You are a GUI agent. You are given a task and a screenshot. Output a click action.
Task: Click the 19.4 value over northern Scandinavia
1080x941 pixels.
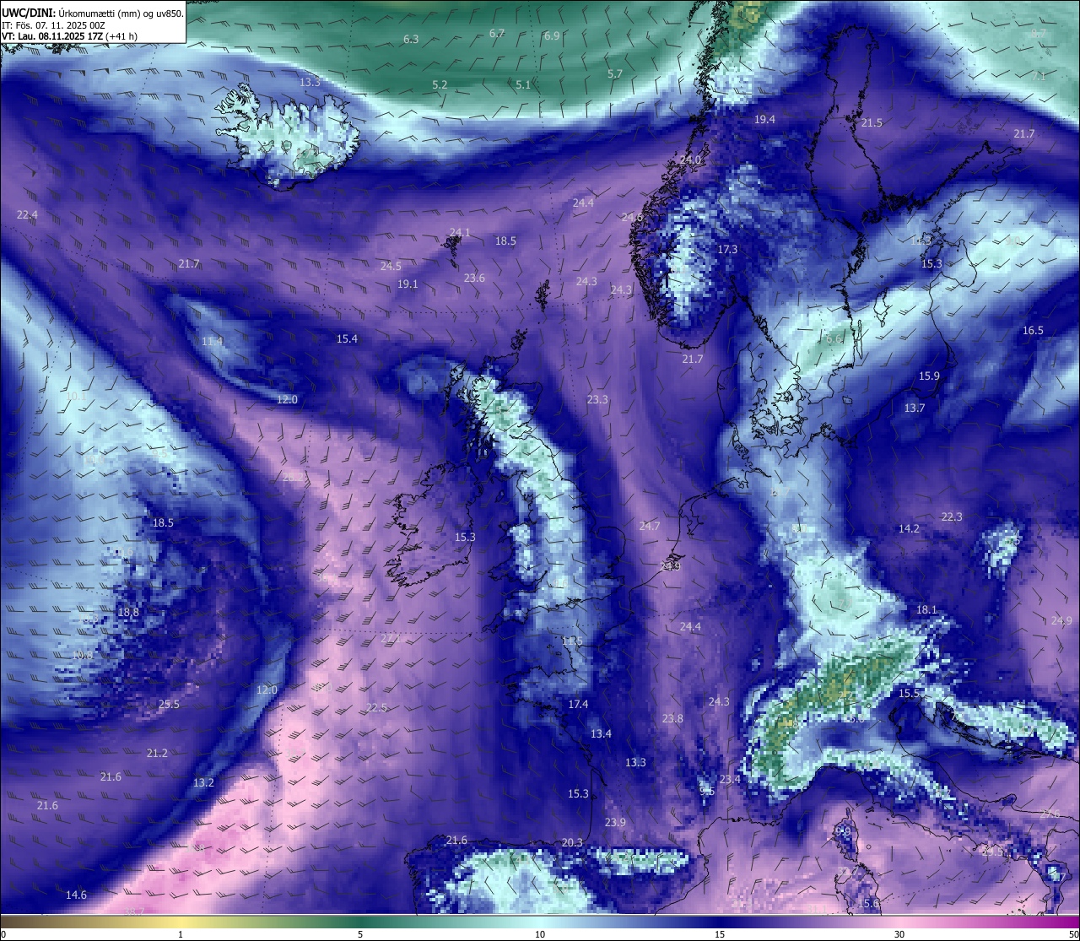tap(764, 120)
